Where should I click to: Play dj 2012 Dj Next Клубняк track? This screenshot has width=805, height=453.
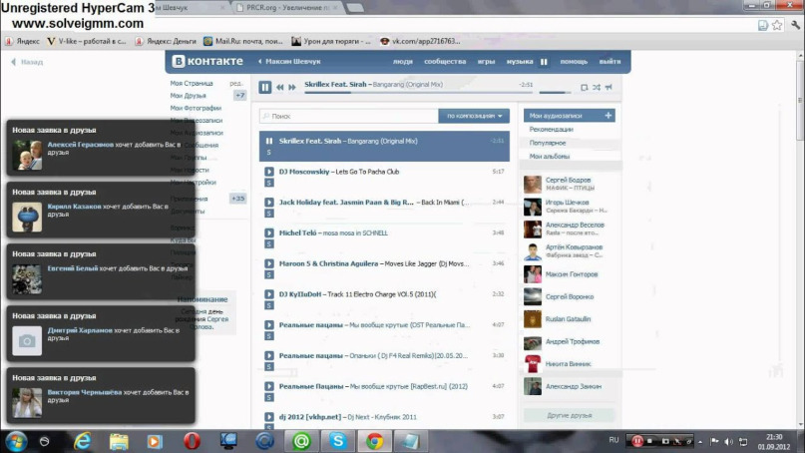(269, 416)
